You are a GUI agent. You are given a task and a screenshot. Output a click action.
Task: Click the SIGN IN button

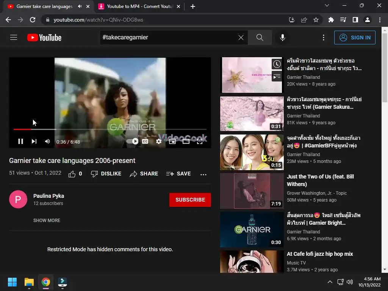click(355, 38)
